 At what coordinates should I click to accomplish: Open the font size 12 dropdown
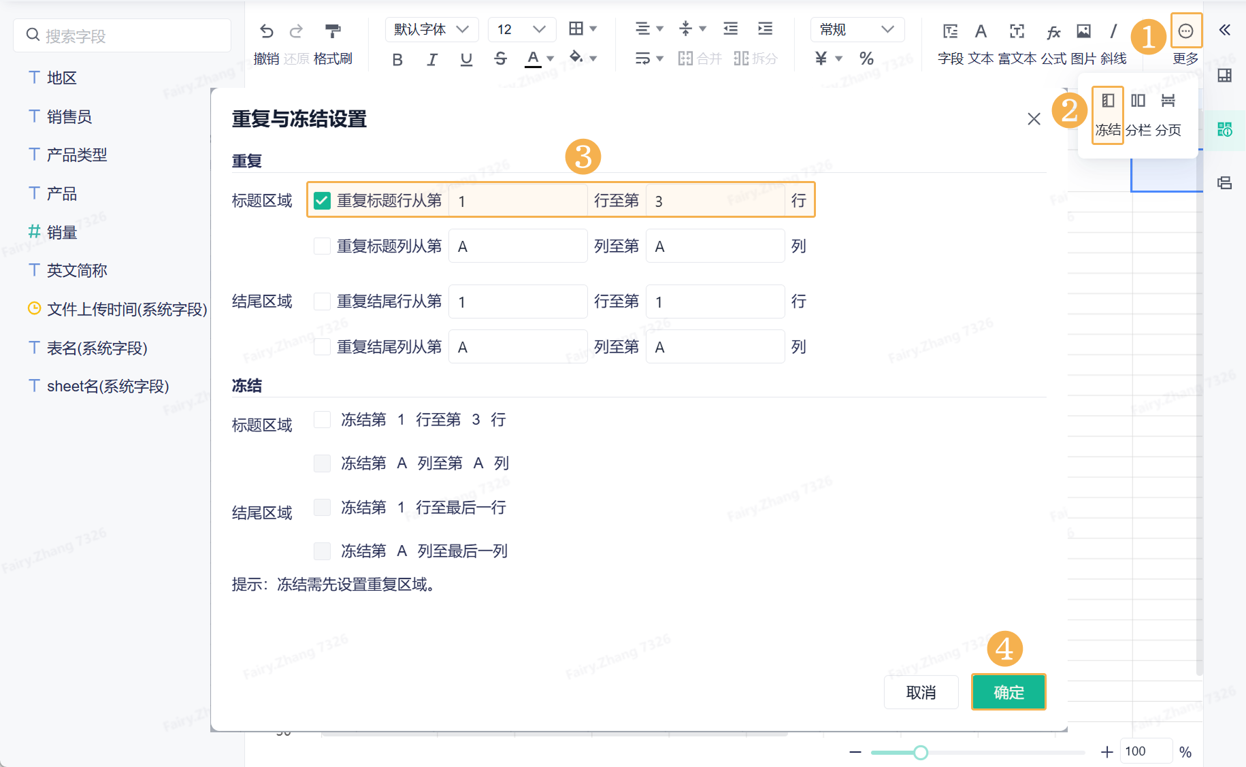(x=522, y=29)
